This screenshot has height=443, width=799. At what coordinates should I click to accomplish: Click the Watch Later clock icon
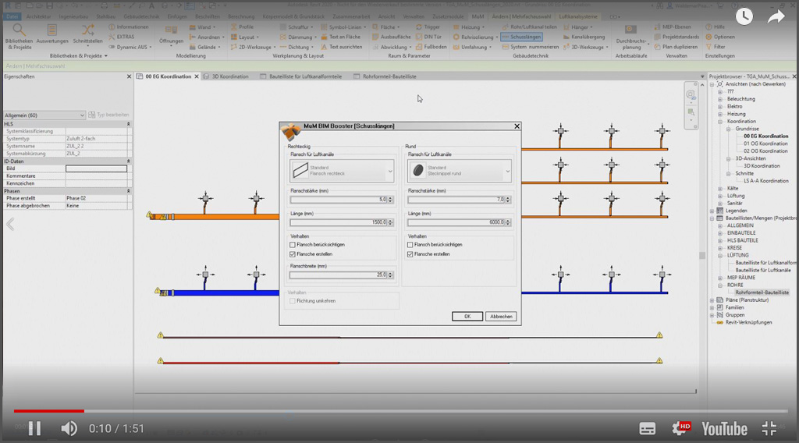(x=744, y=16)
